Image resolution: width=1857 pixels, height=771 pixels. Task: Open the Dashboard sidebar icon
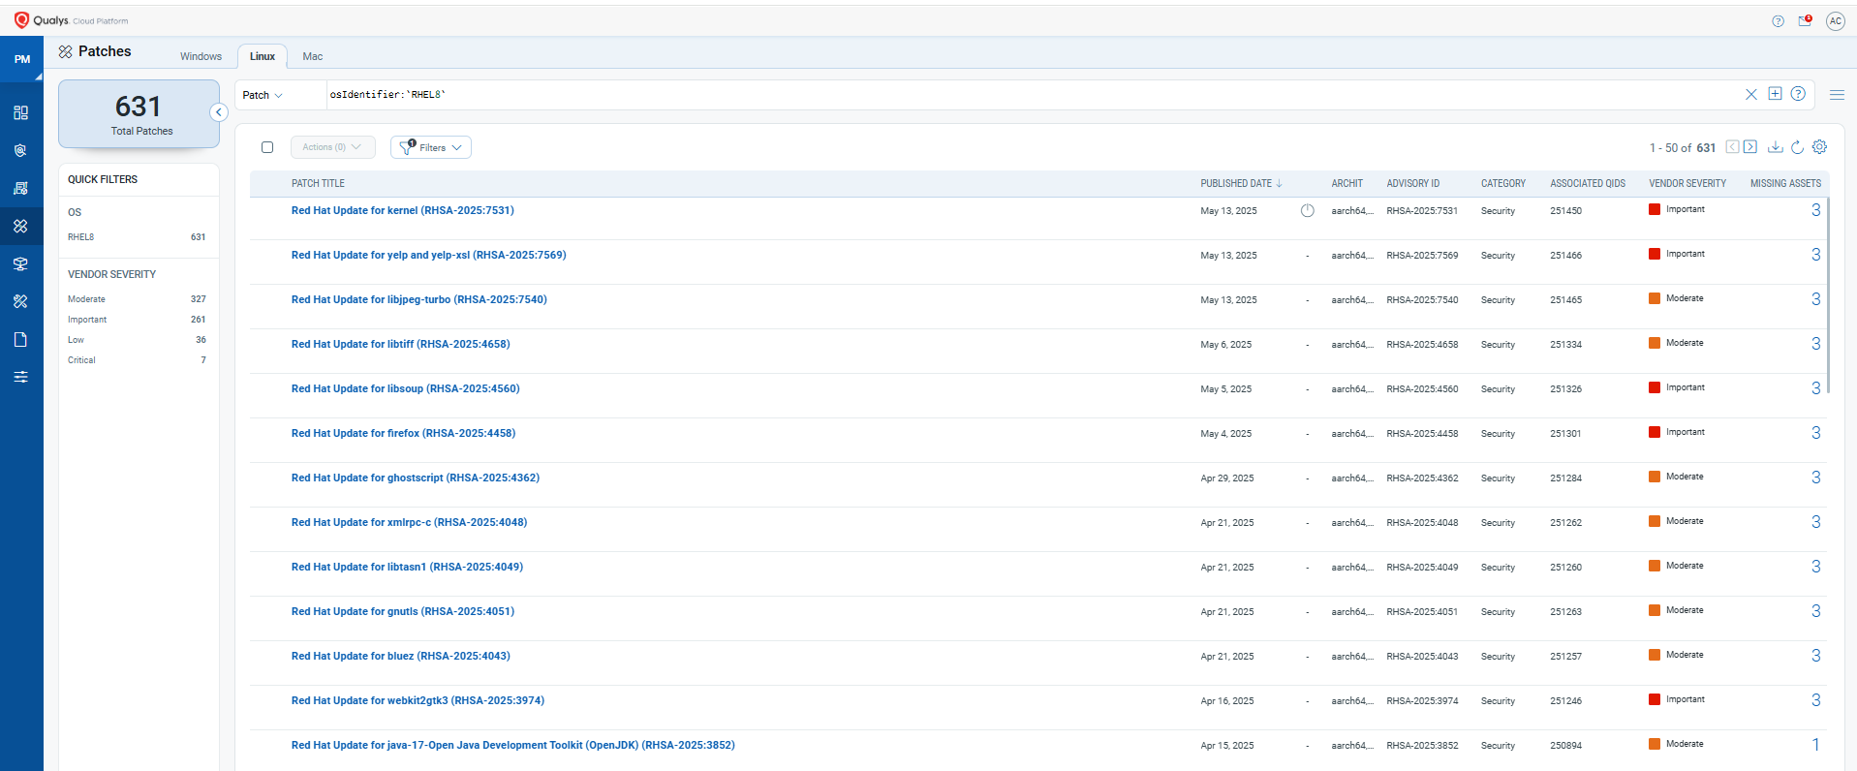coord(20,112)
